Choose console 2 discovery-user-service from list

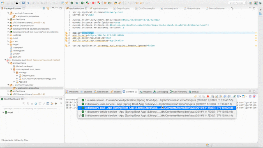157,104
